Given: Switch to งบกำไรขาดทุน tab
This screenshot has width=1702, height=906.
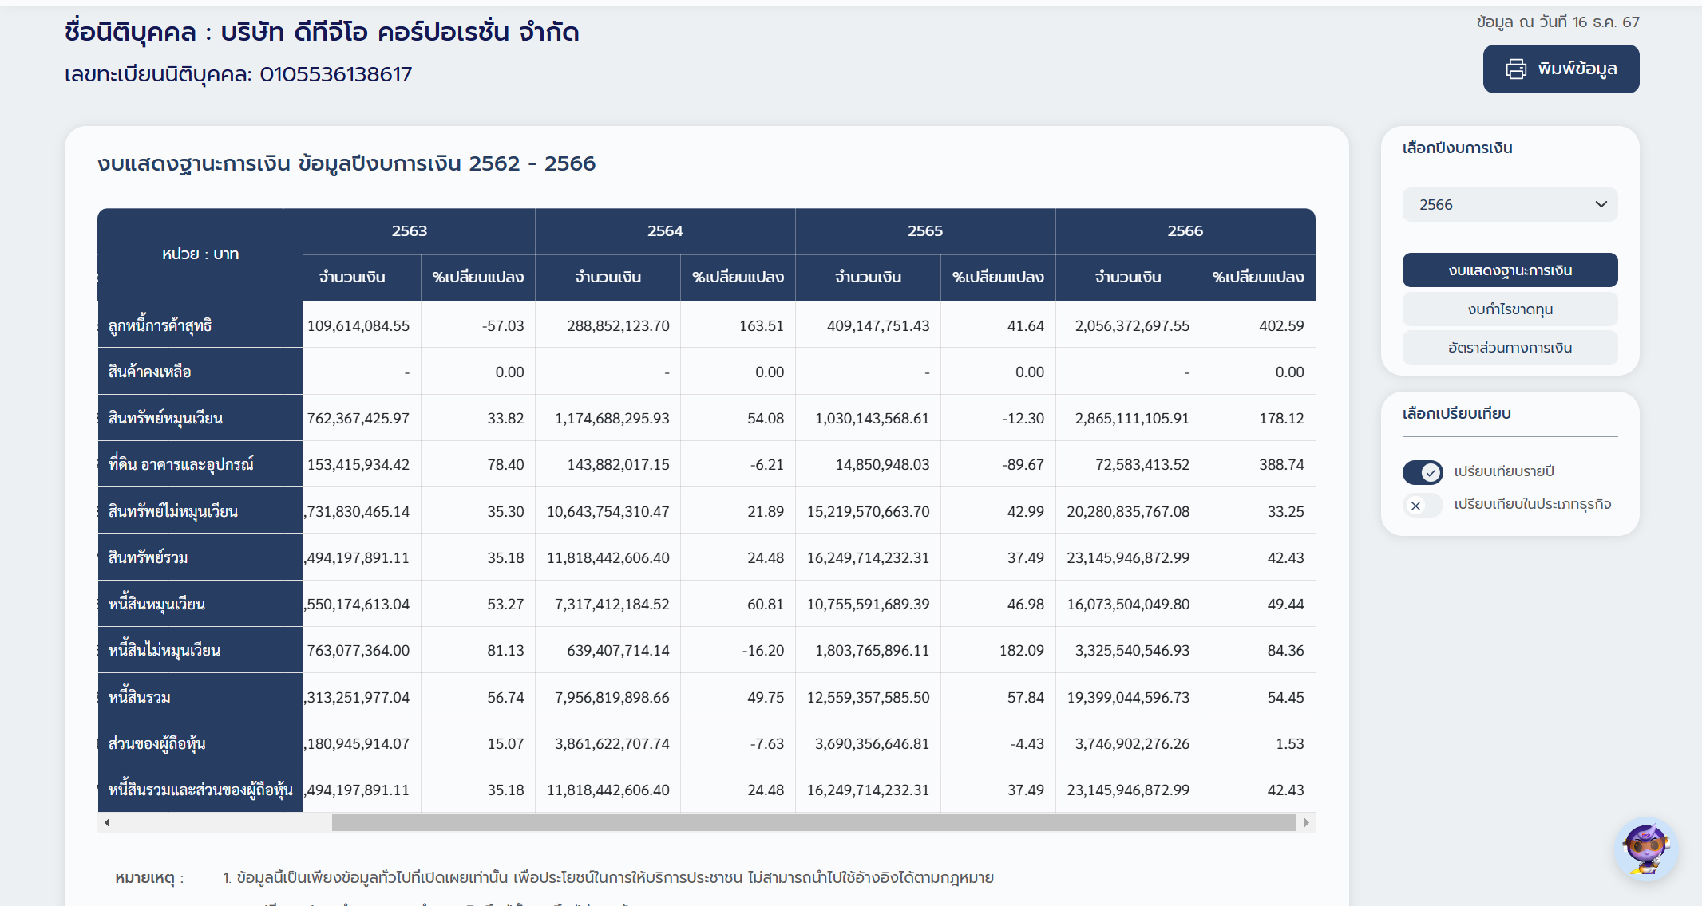Looking at the screenshot, I should pyautogui.click(x=1509, y=309).
